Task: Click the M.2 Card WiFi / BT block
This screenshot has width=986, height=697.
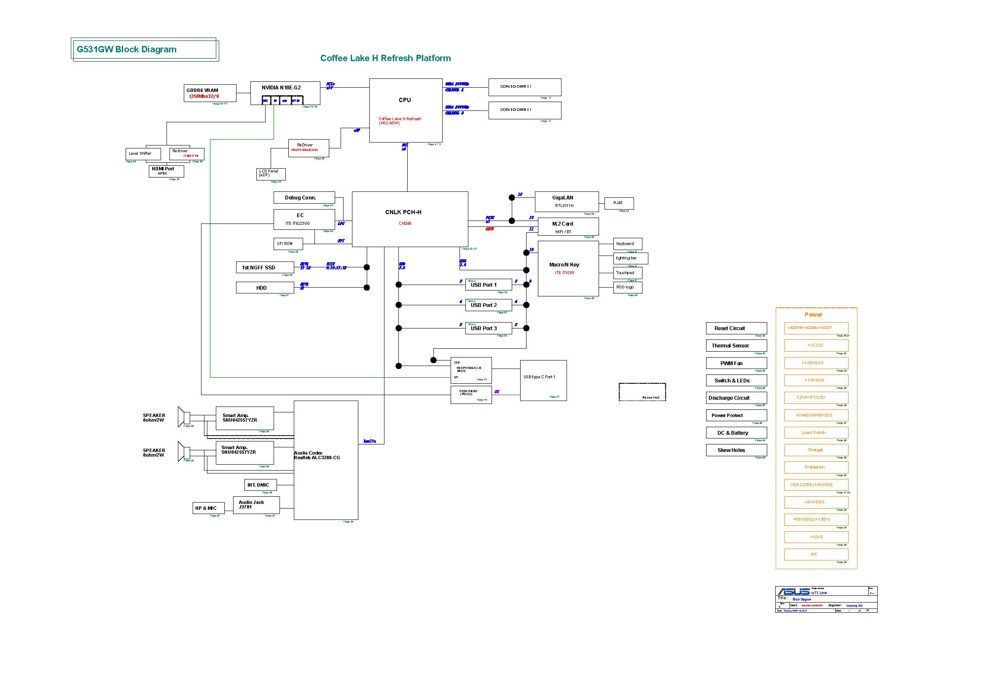Action: tap(568, 227)
